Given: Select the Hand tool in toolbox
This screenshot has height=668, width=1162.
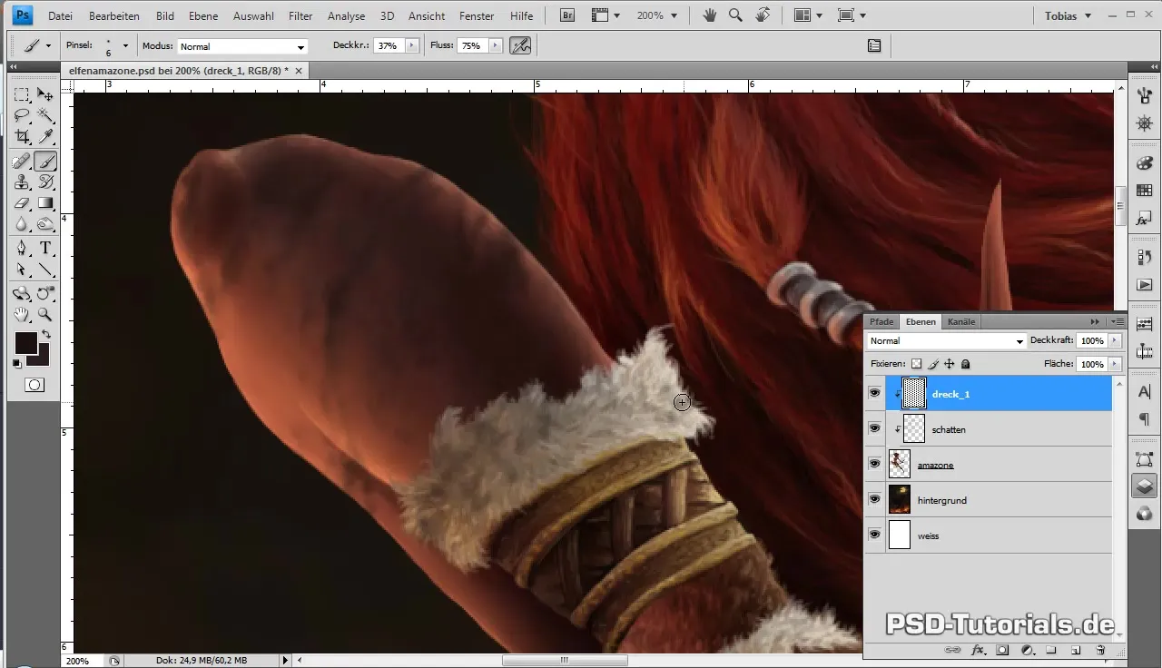Looking at the screenshot, I should point(21,315).
